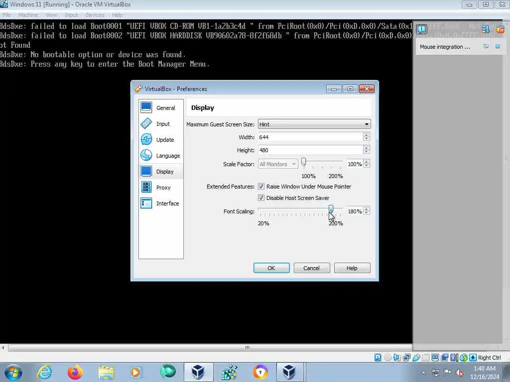Click the Height spinner arrows

pos(366,150)
